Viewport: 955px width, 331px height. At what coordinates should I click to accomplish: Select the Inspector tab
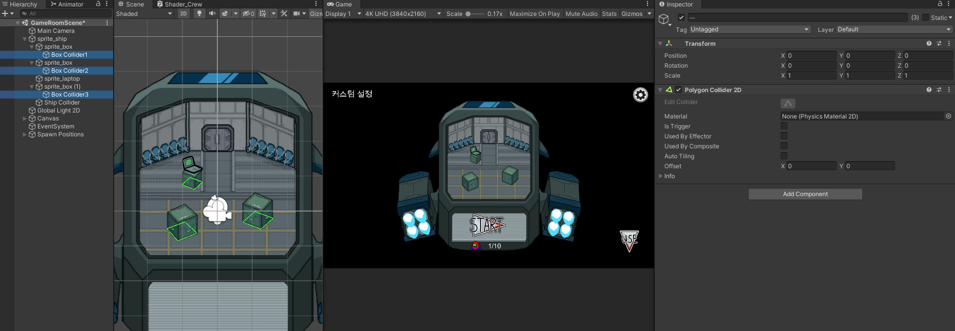676,4
